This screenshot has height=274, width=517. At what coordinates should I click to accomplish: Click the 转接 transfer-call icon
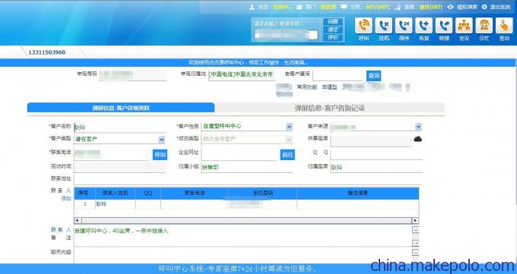point(444,25)
